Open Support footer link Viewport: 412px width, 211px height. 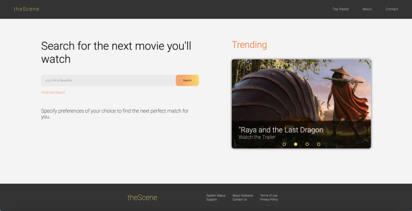point(211,200)
